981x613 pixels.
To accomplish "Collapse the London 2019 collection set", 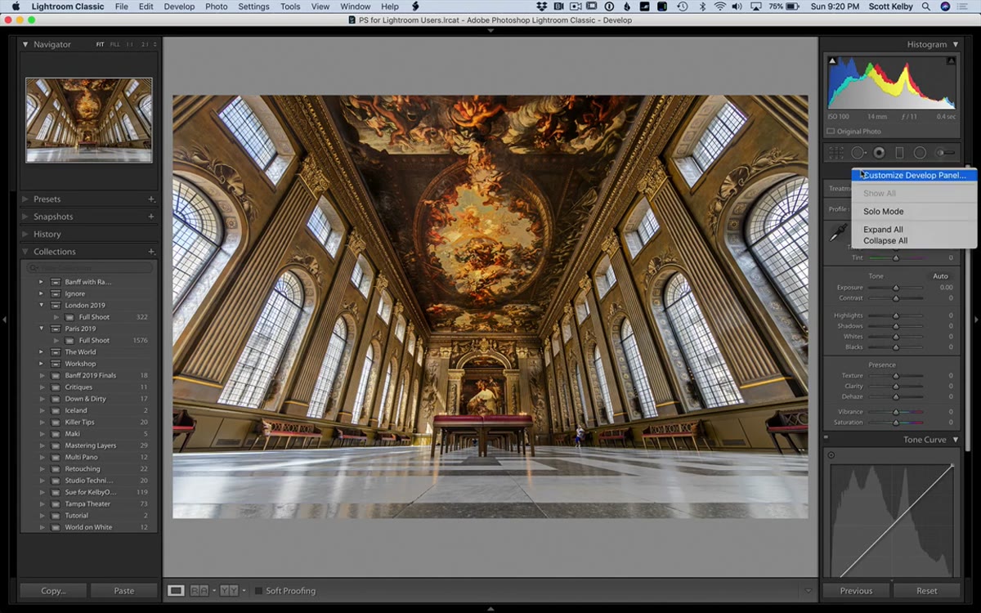I will [42, 306].
